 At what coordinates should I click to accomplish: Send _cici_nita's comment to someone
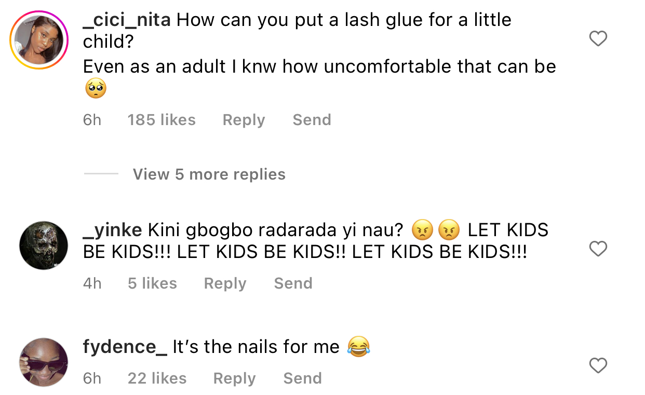312,120
